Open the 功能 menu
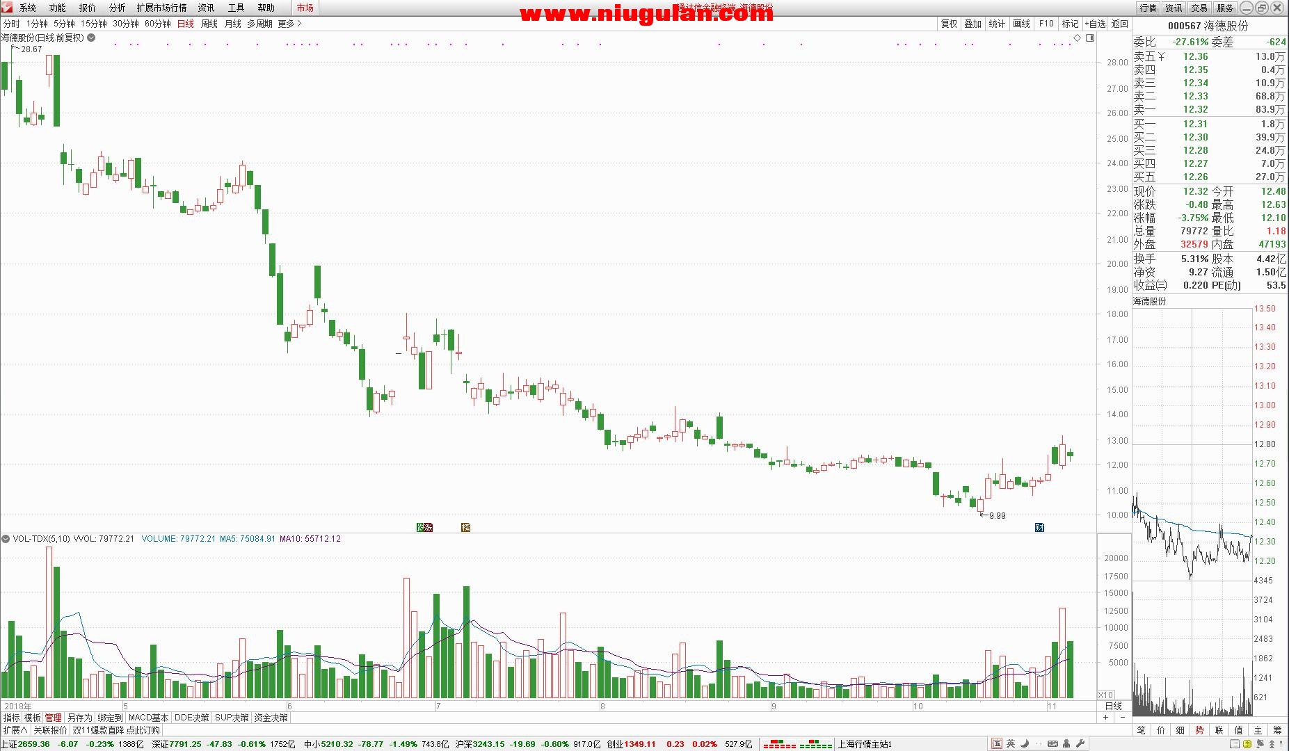Viewport: 1289px width, 751px height. pos(58,8)
